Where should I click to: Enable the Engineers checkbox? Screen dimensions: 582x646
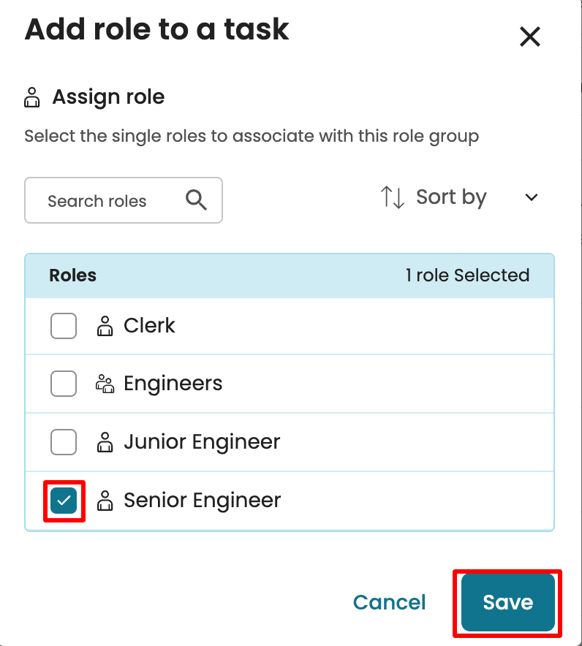(64, 384)
